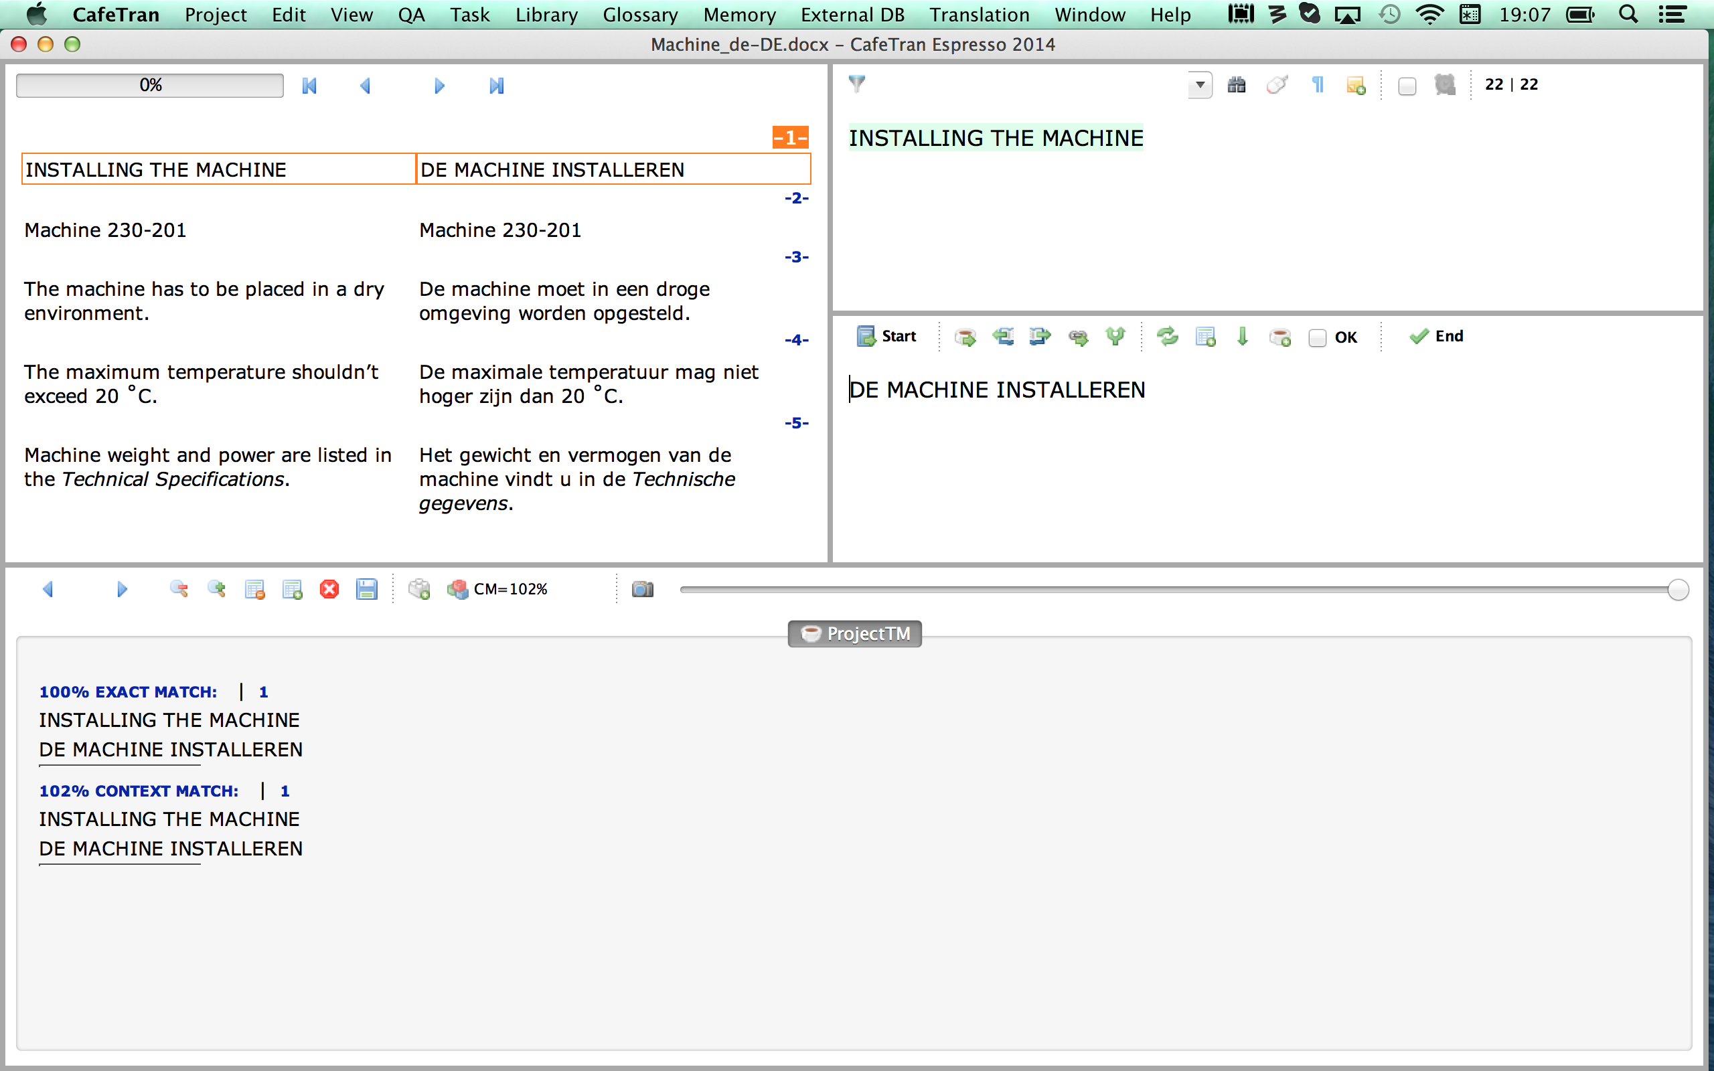
Task: Tick the checkbox beside the segment counter
Action: click(1407, 86)
